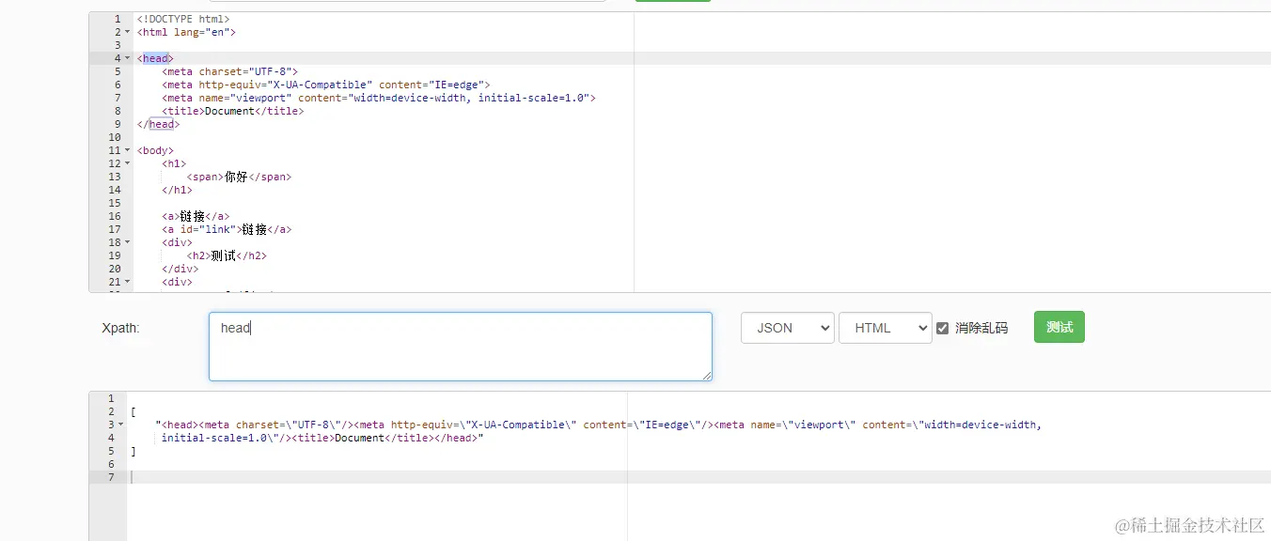Screen dimensions: 1271x541
Task: Collapse the head fold arrow on line 4
Action: pyautogui.click(x=128, y=58)
